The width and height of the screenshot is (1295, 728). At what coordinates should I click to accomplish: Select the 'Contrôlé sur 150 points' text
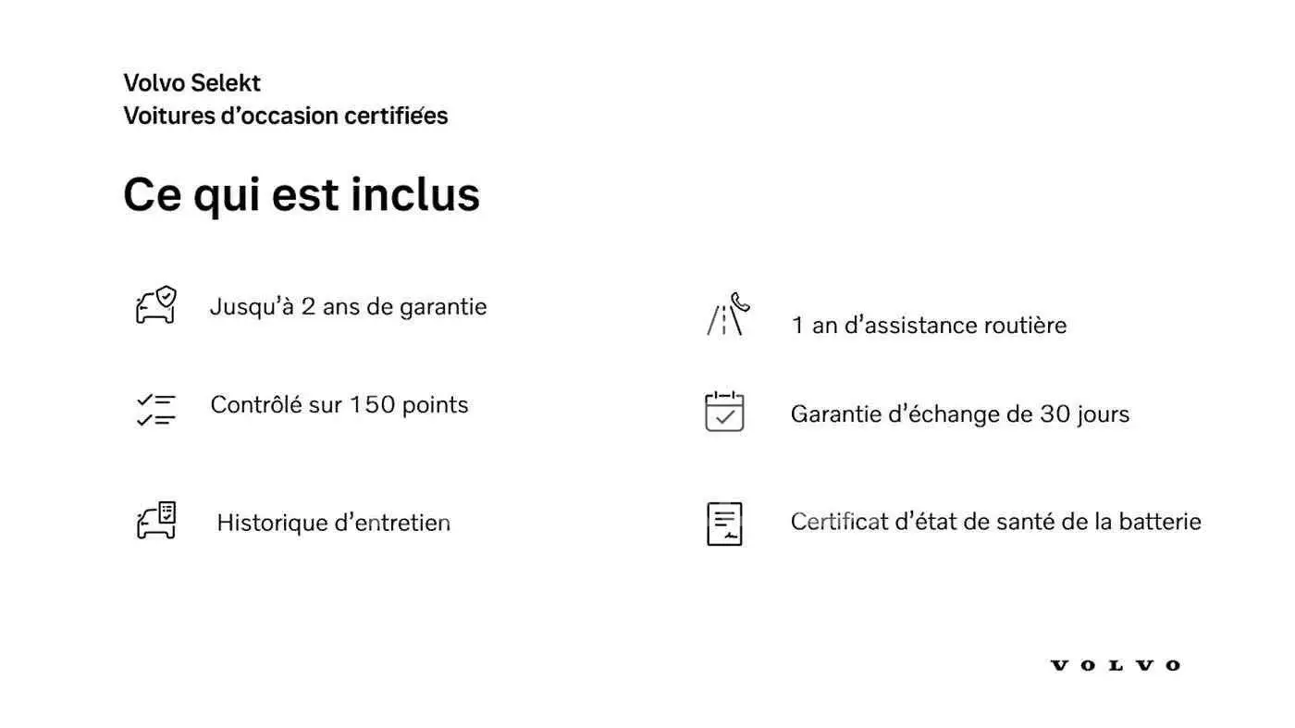point(339,404)
